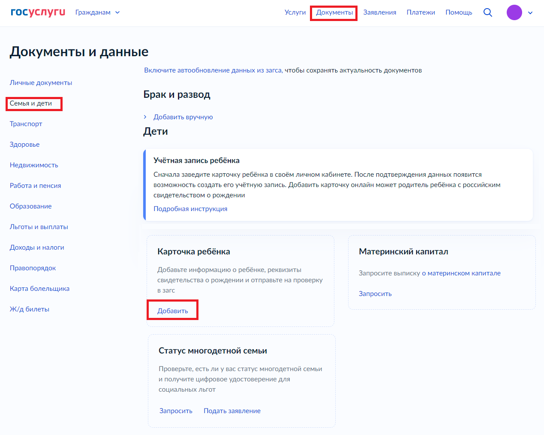Open the Платежи section
Screen dimensions: 544x435
tap(421, 12)
